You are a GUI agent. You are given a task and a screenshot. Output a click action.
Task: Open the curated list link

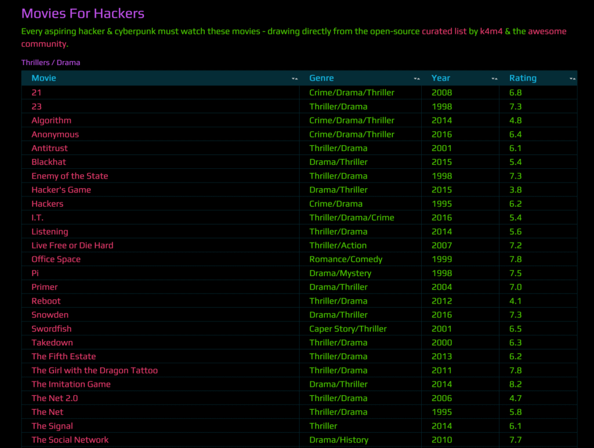point(444,31)
